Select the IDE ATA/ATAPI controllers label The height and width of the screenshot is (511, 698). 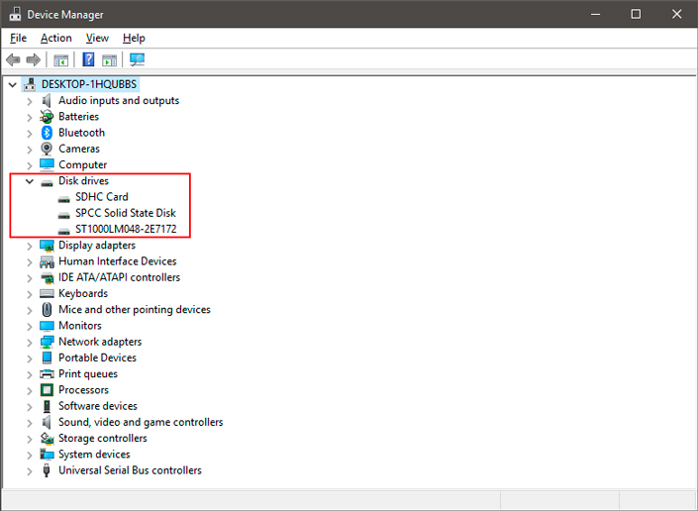coord(119,277)
